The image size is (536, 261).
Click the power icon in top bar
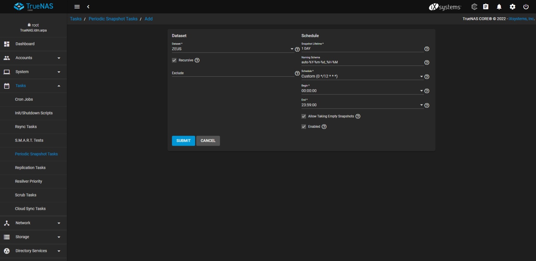pos(526,7)
